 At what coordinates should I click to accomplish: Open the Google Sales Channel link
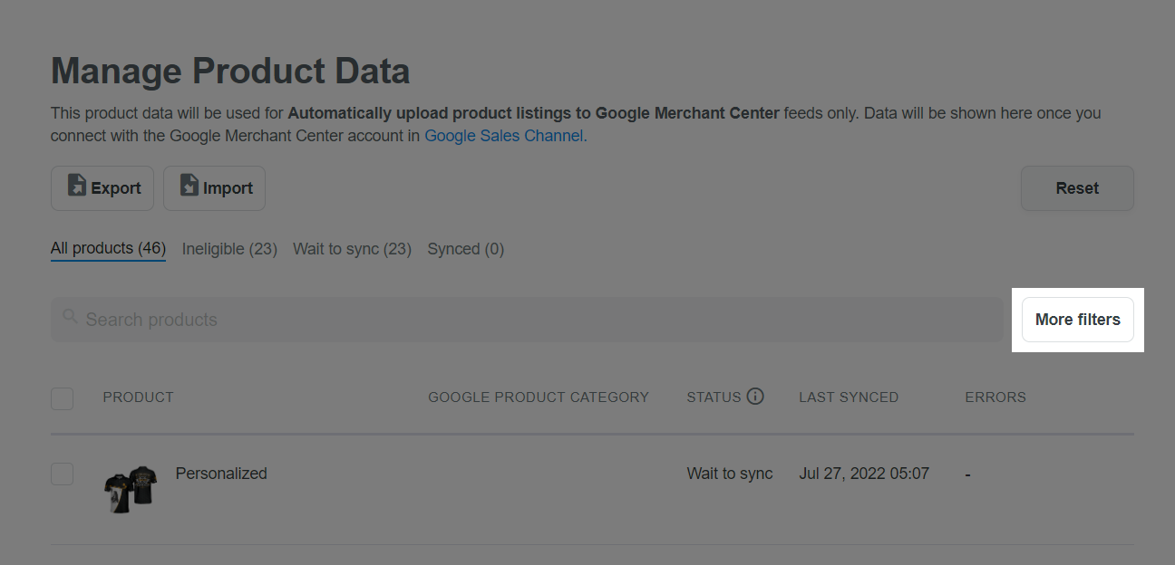[x=504, y=137]
